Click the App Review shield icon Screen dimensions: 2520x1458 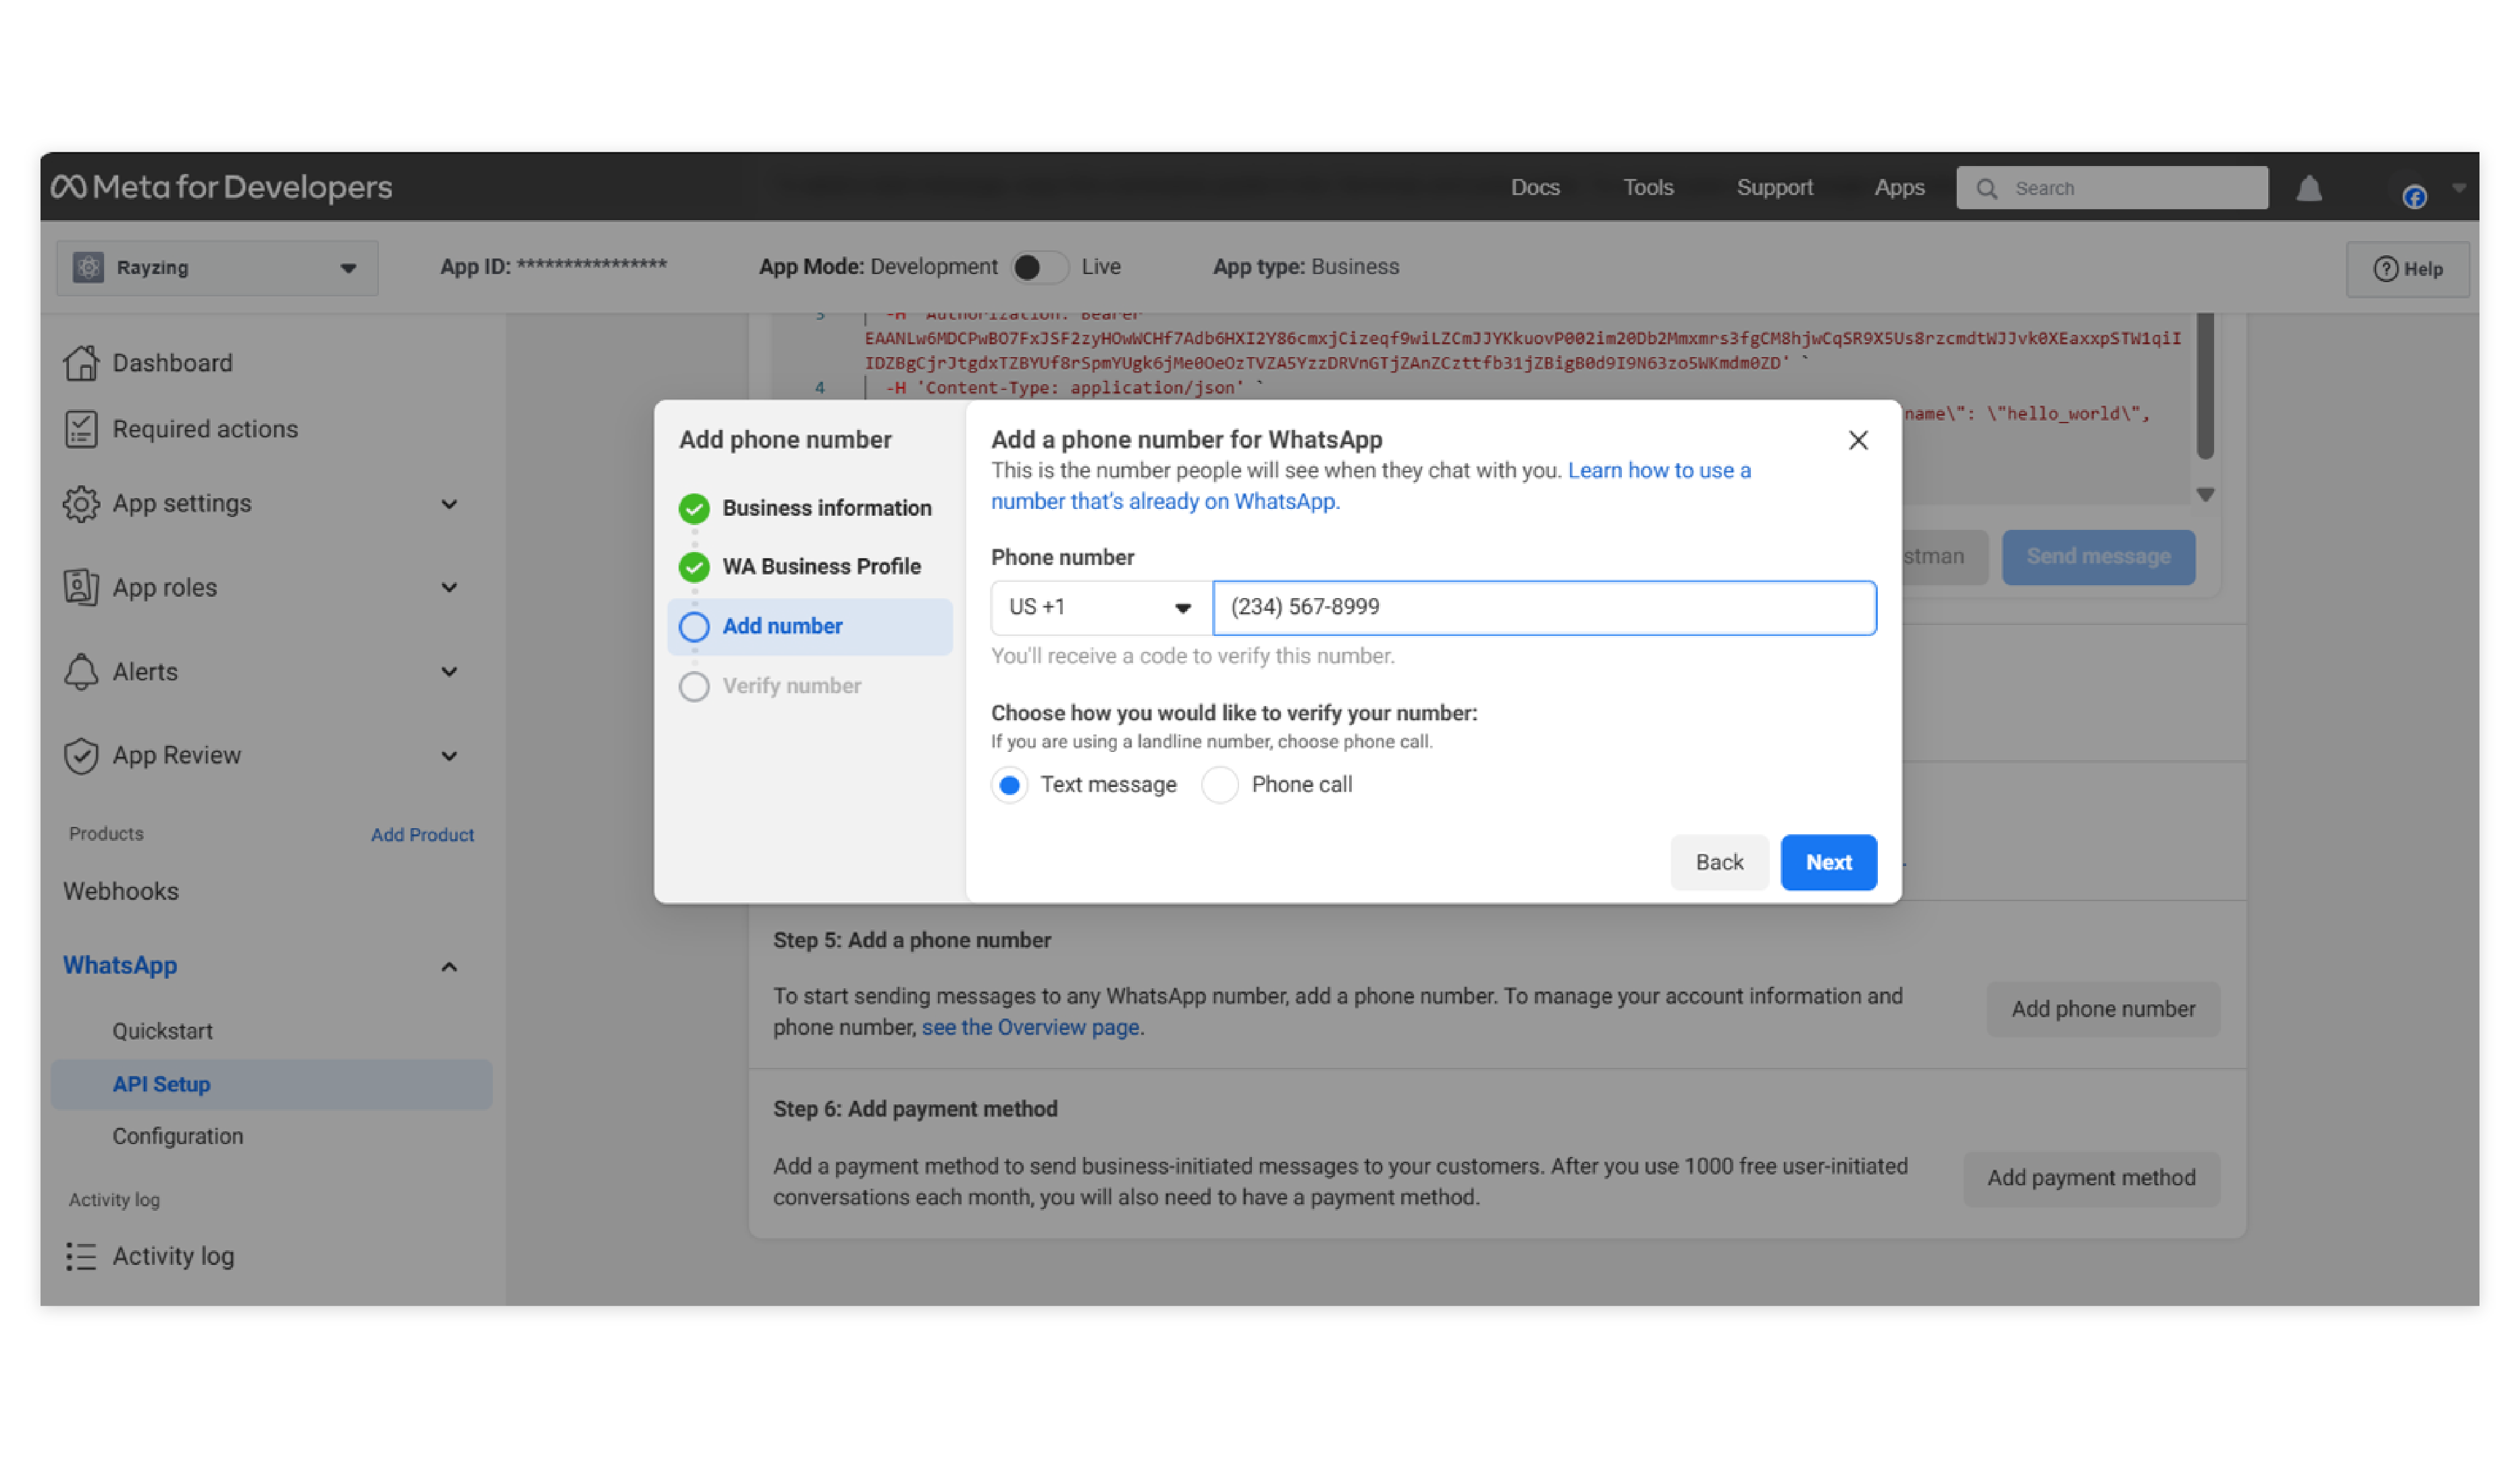[81, 755]
